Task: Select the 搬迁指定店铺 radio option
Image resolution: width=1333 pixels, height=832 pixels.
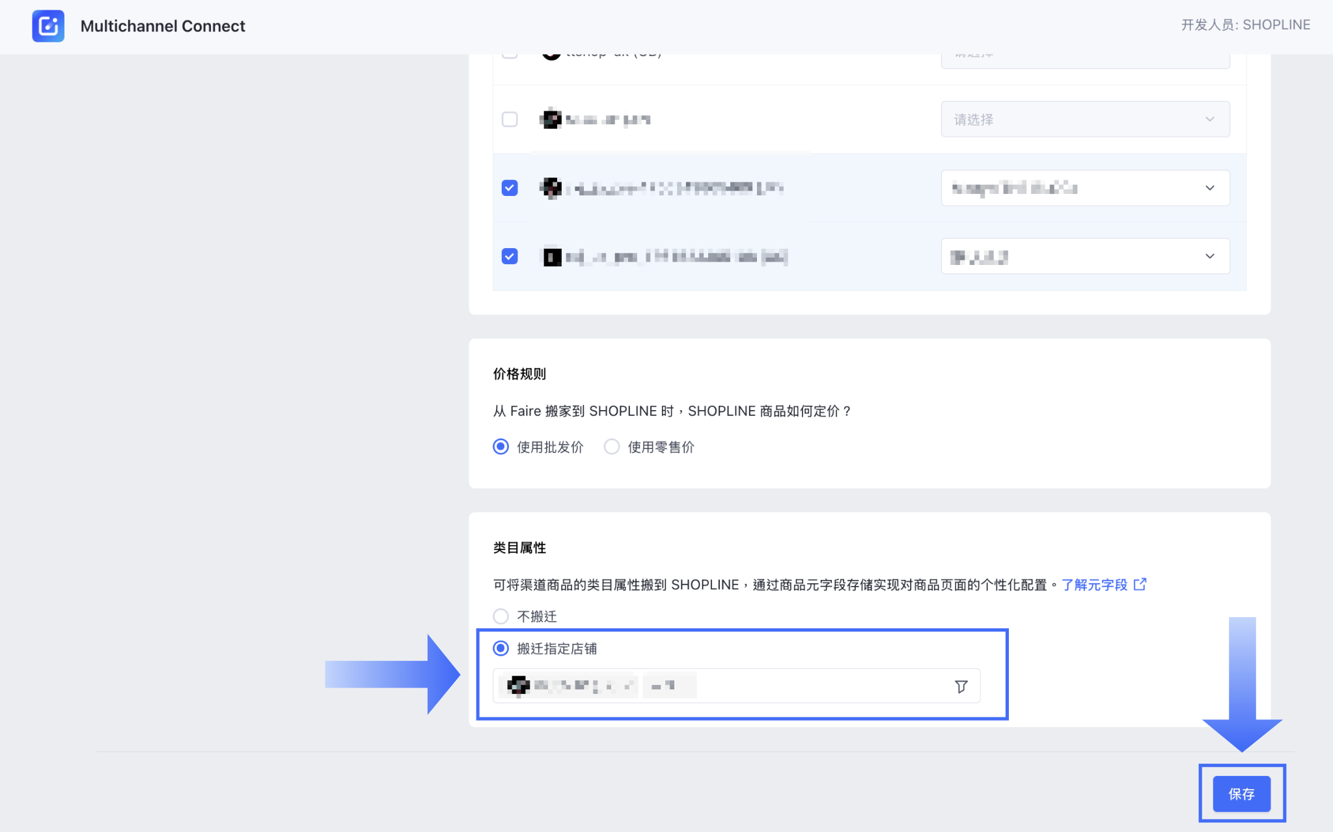Action: 501,648
